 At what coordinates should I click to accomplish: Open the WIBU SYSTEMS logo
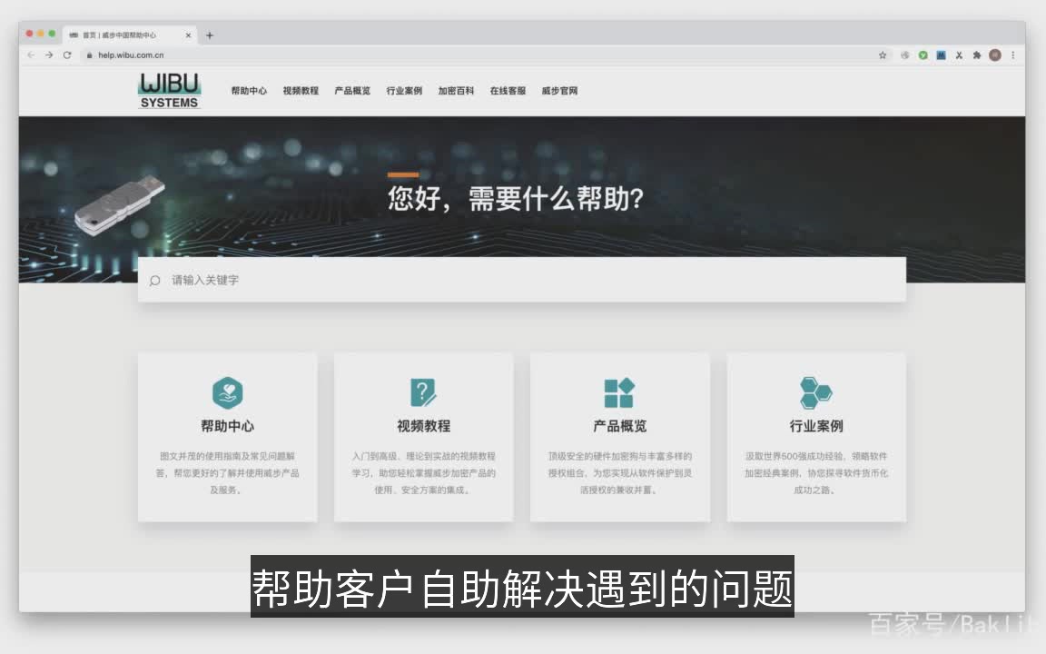tap(169, 91)
